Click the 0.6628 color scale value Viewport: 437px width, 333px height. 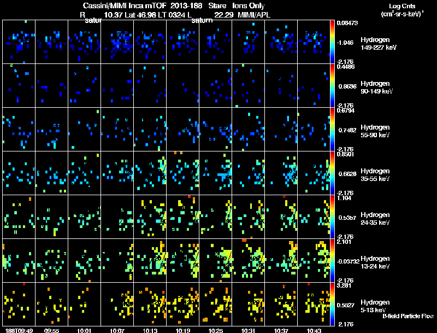coord(347,174)
